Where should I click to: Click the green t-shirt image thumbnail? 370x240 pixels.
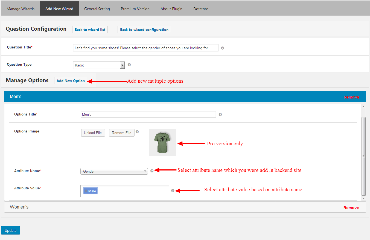click(162, 143)
